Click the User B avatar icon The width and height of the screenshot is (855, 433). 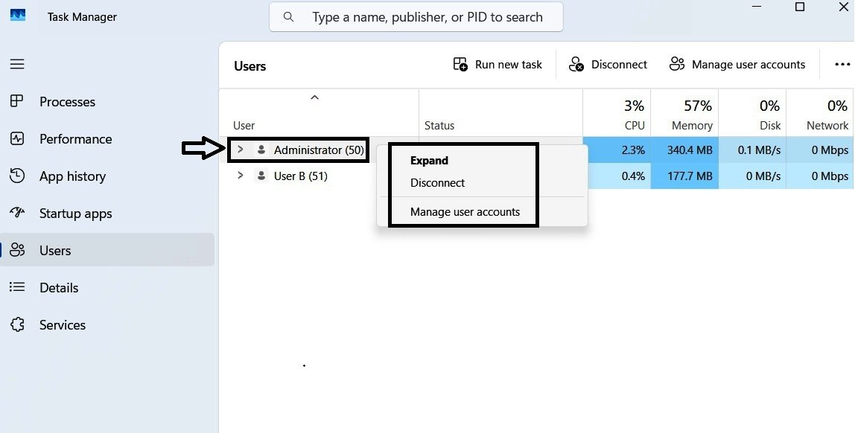click(261, 176)
